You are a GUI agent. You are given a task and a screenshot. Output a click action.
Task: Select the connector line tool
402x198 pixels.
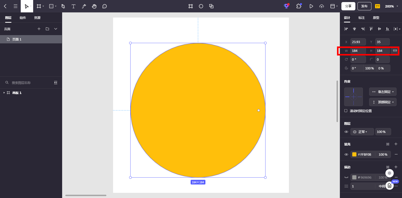coord(84,6)
